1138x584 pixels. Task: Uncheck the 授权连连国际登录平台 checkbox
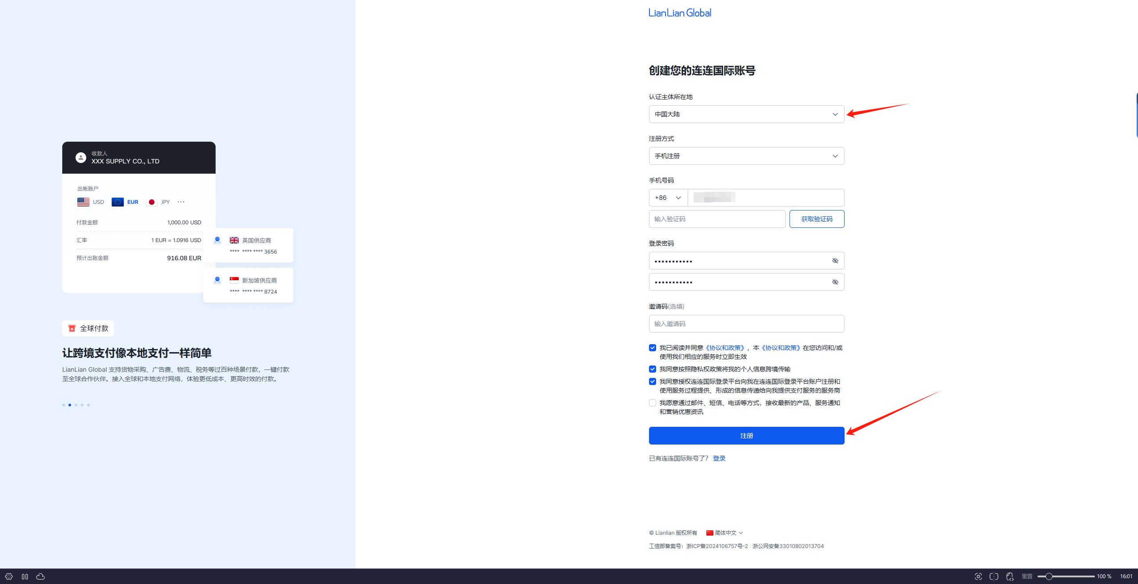coord(653,381)
